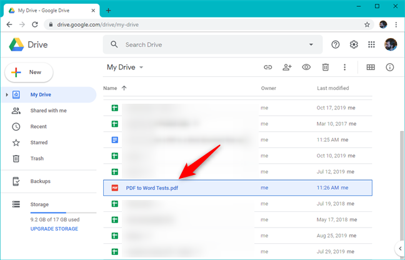Open Chrome's three-dot menu
This screenshot has height=260, width=405.
tap(396, 25)
